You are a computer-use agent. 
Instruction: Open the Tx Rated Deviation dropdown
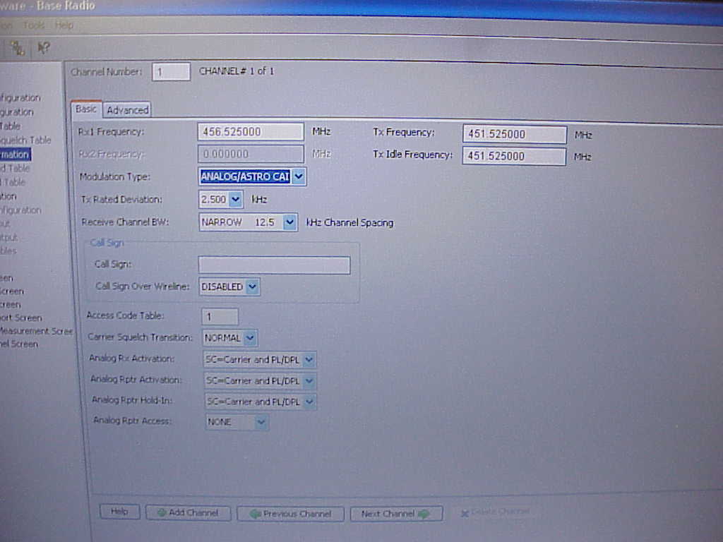[235, 200]
